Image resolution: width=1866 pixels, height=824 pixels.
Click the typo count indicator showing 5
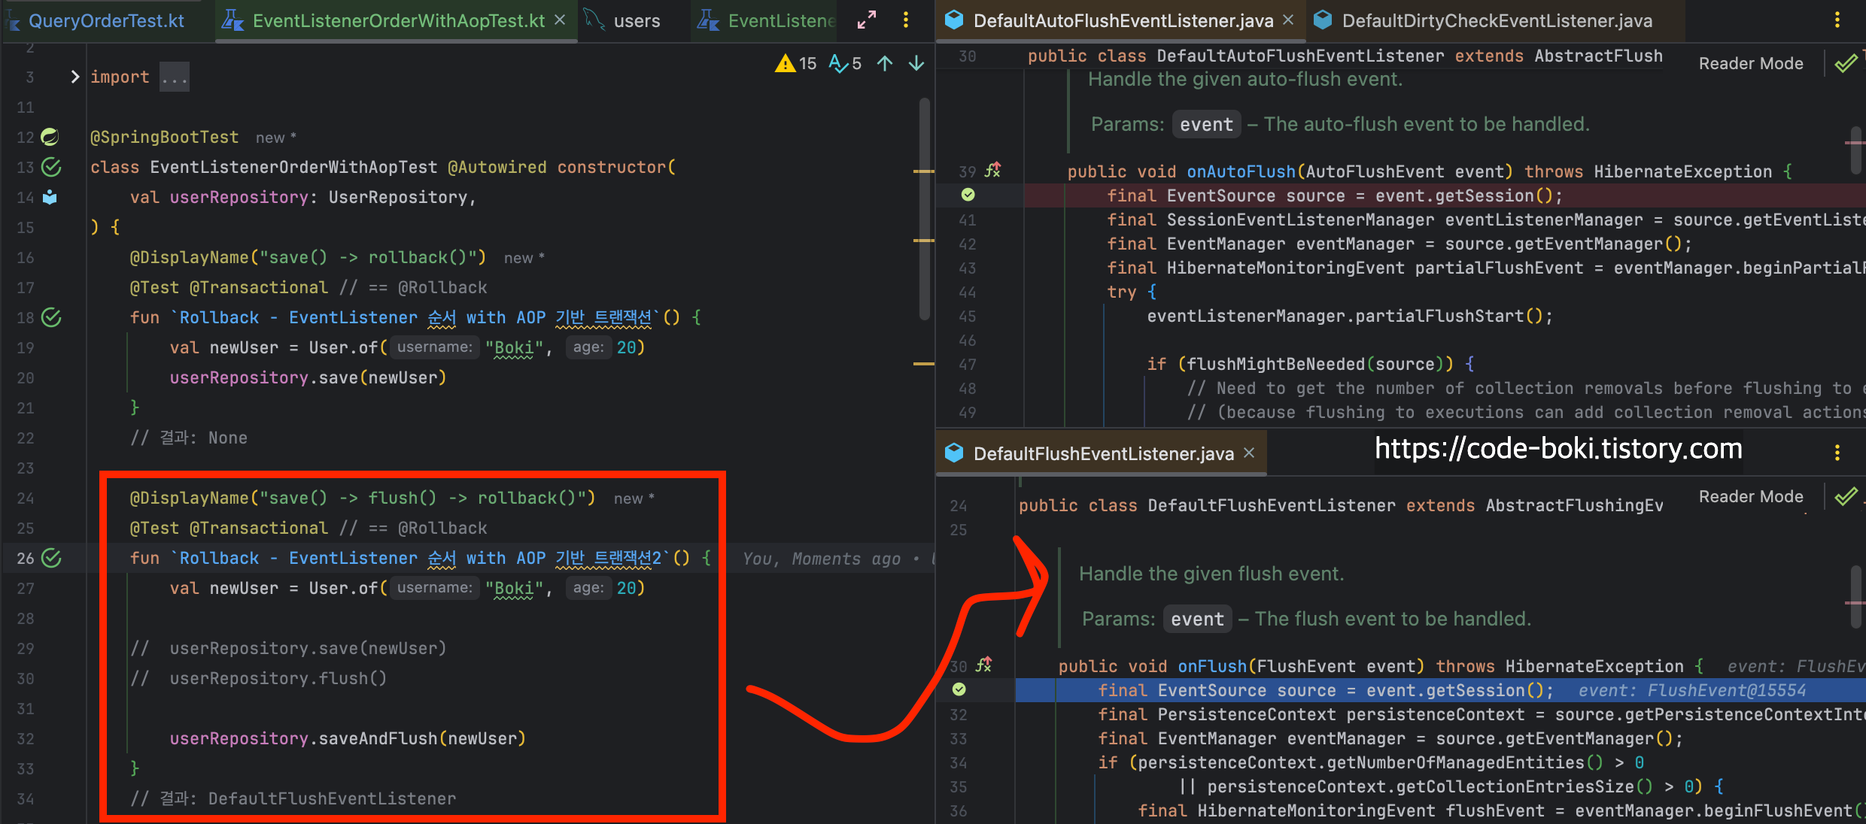pyautogui.click(x=845, y=64)
